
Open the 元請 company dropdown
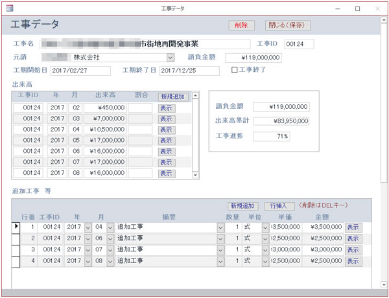171,58
